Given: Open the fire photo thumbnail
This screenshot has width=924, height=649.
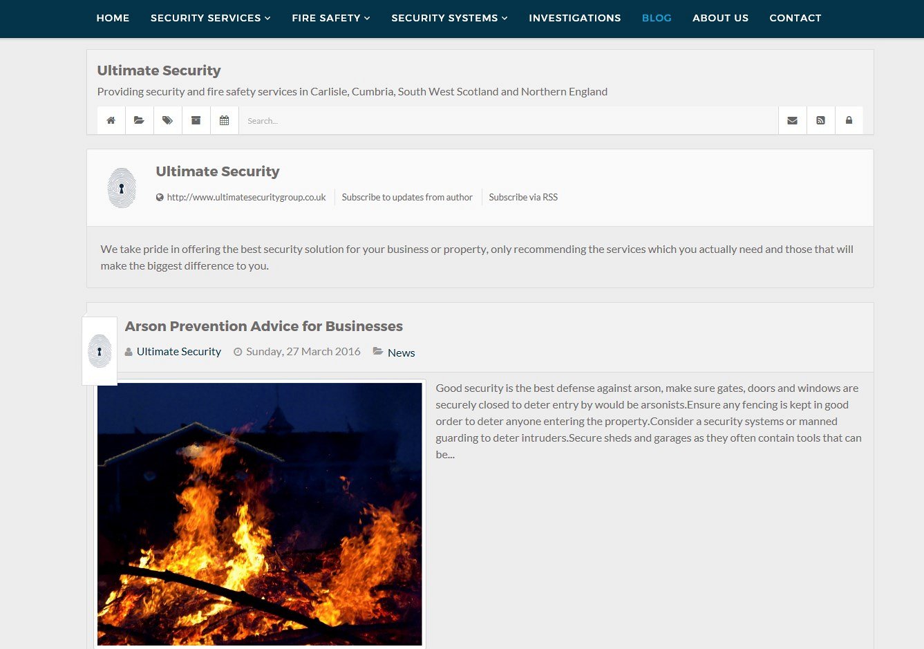Looking at the screenshot, I should pos(259,514).
